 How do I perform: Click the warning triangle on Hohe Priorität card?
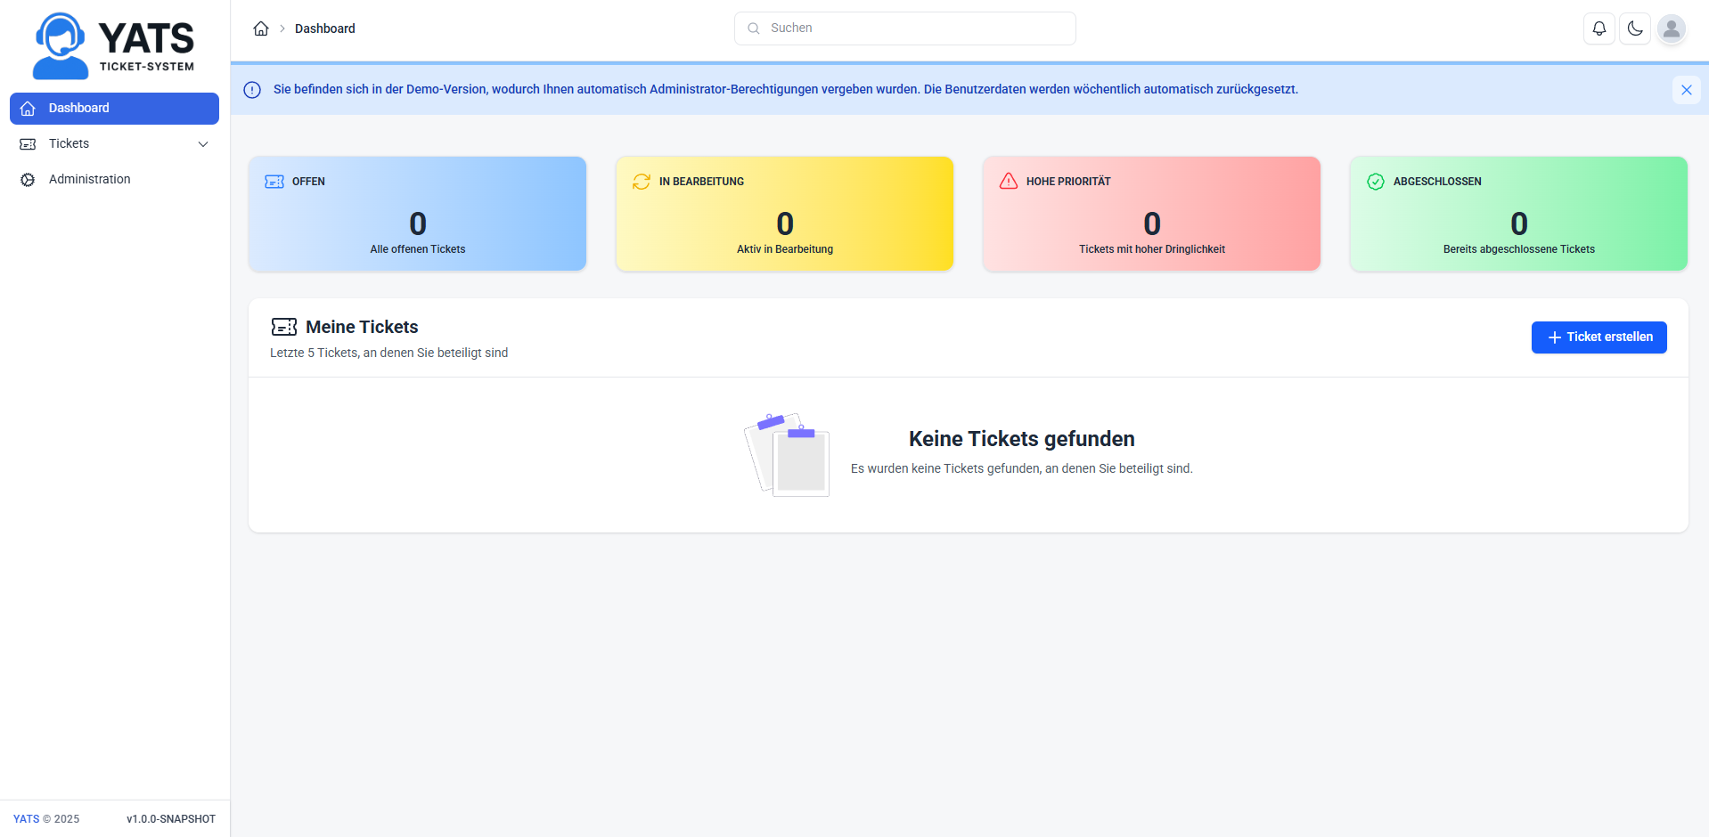click(x=1008, y=181)
